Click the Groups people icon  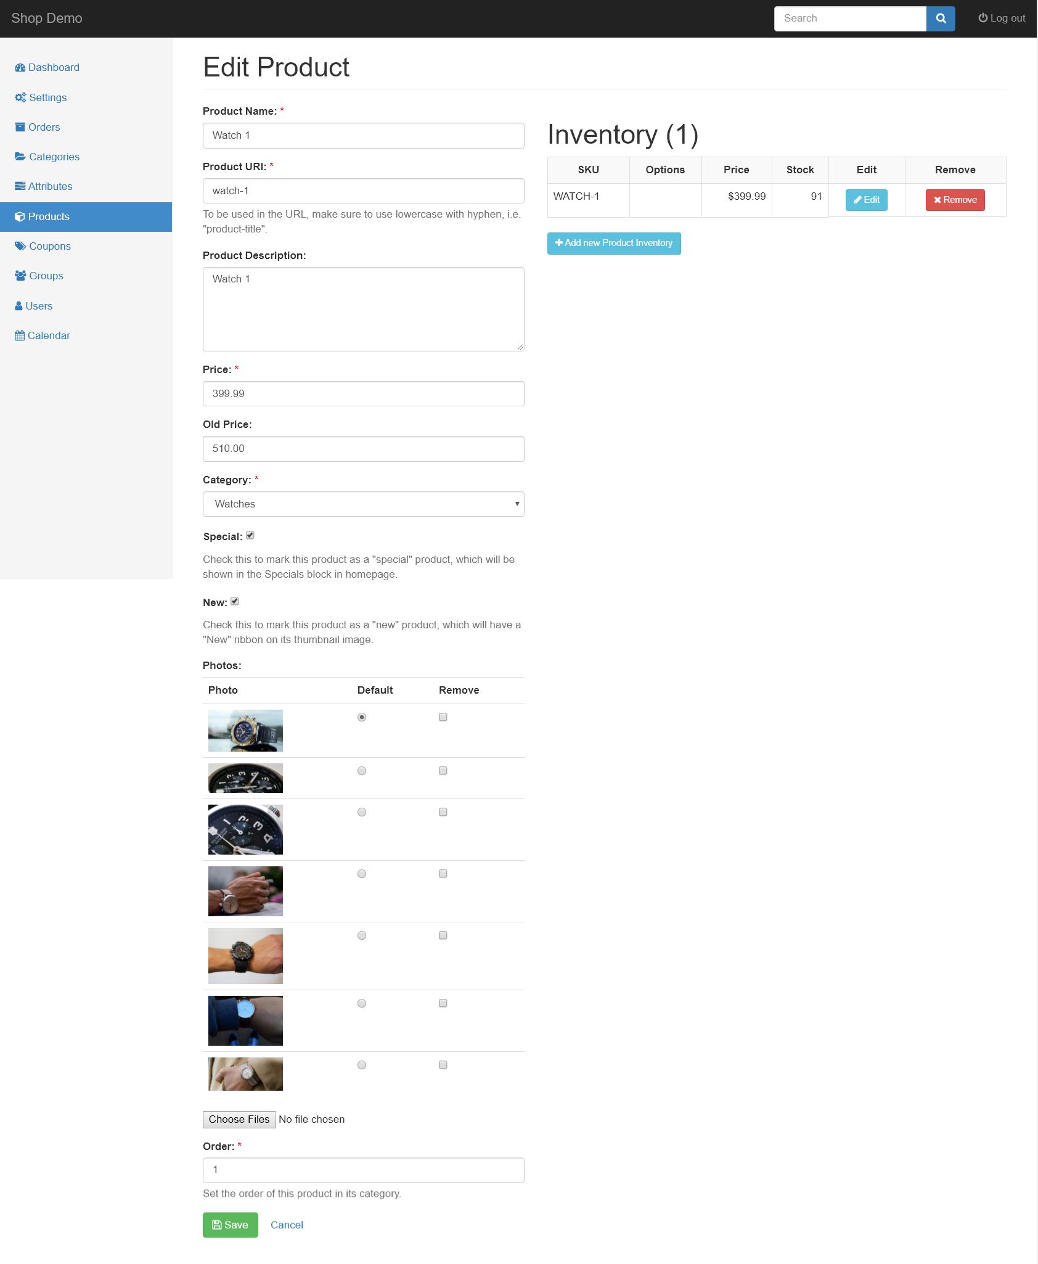[x=20, y=276]
